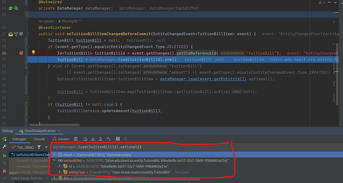The image size is (343, 183).
Task: Expand the id UUID field node
Action: [x=59, y=166]
